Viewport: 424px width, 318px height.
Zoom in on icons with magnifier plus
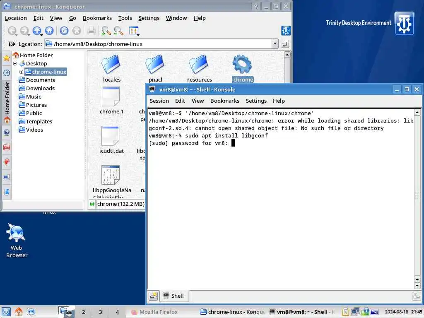106,31
